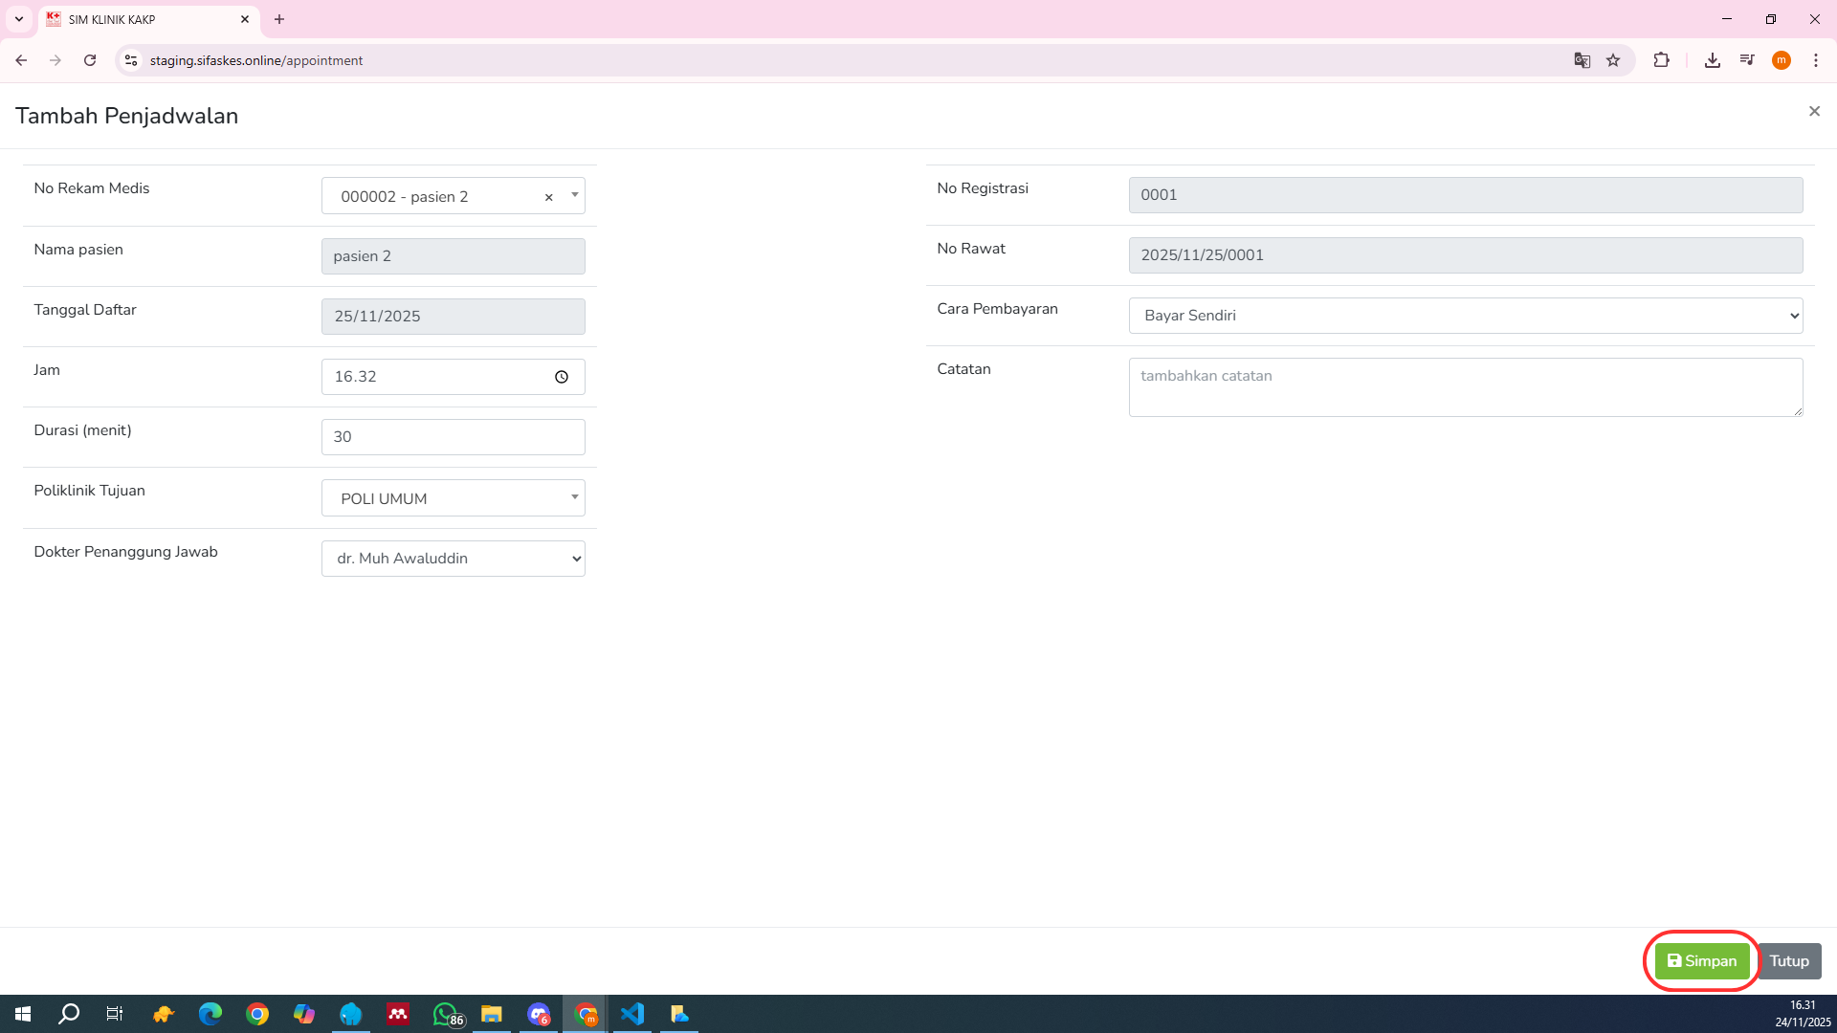Click the Google Translate icon in address bar
Viewport: 1837px width, 1033px height.
1582,60
